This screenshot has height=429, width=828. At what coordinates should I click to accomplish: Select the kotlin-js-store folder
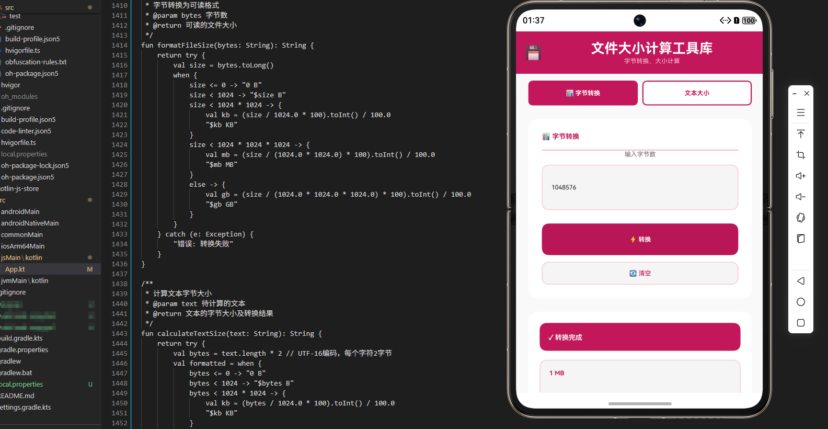tap(20, 189)
